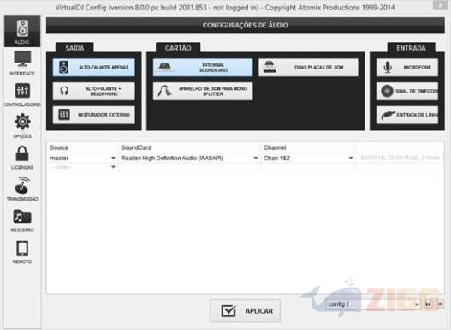Choose the Duas Placas de Som option
The height and width of the screenshot is (330, 451).
tap(308, 68)
